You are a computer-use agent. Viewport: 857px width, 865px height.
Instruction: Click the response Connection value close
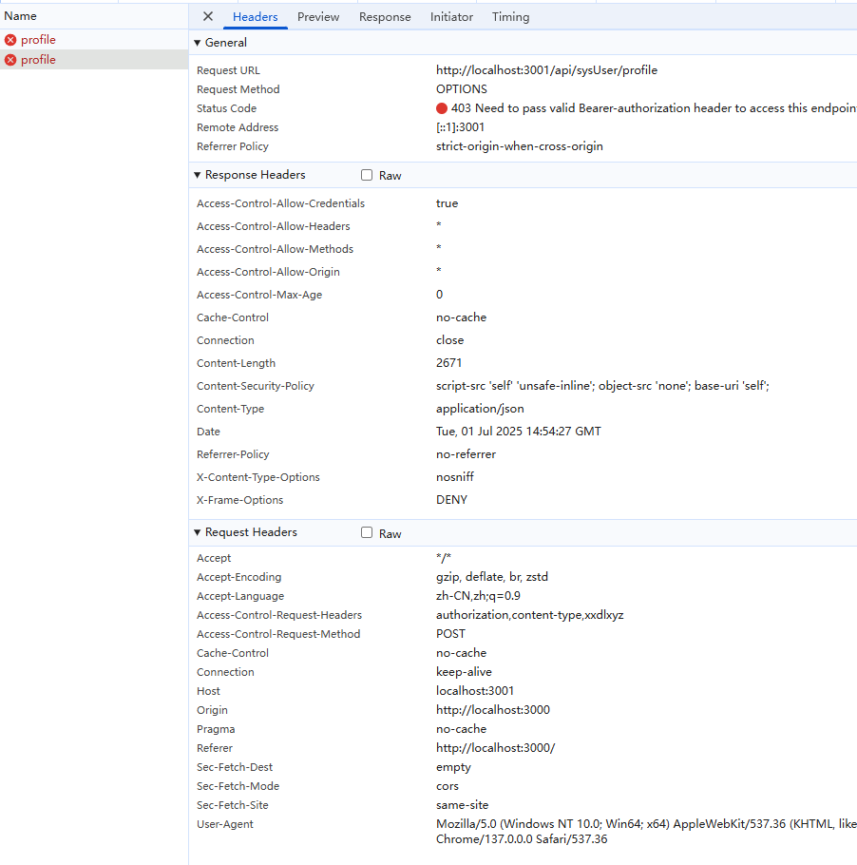(449, 340)
